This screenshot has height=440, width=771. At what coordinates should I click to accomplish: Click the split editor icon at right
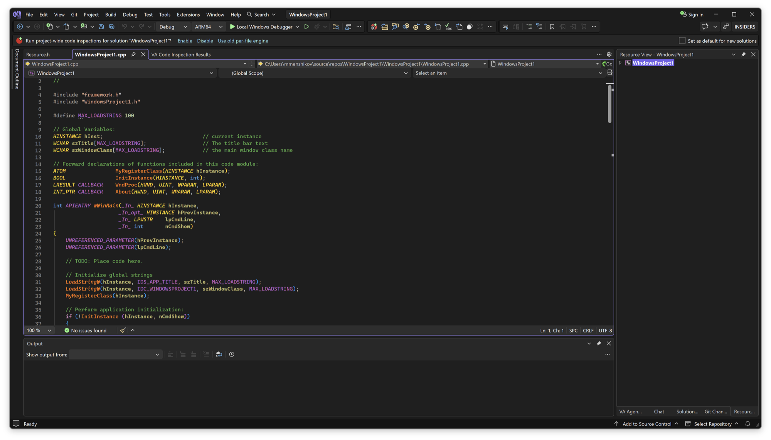point(609,73)
